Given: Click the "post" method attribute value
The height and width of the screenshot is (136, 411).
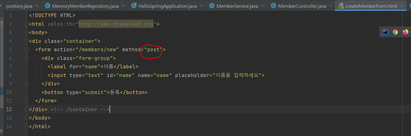Looking at the screenshot, I should tap(153, 49).
